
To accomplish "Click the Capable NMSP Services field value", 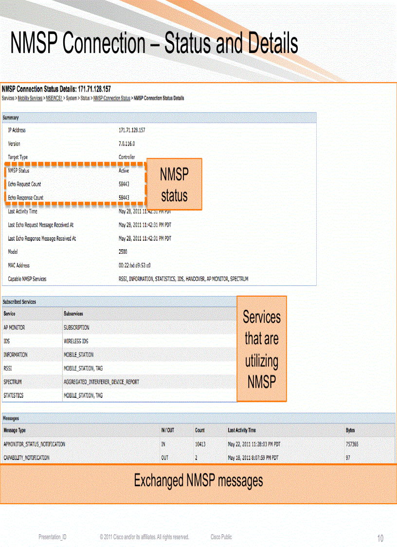I will 183,279.
